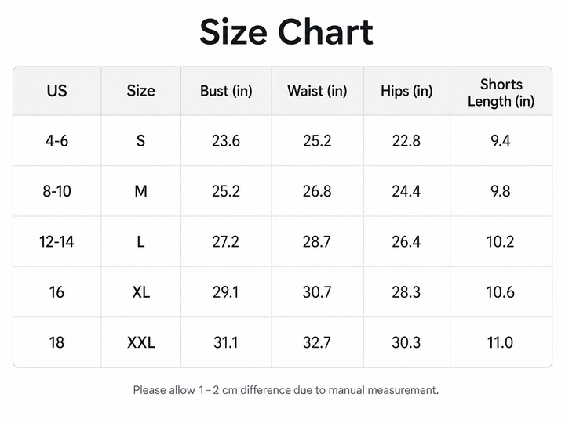
Task: Click the Waist (in) column header
Action: coord(317,91)
